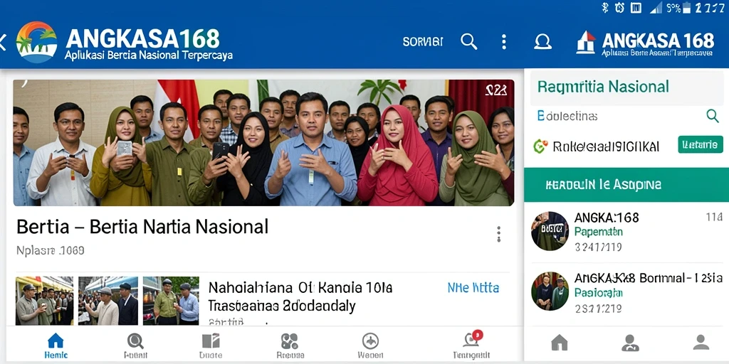Screen dimensions: 729x364
Task: Open the three-dot menu beside Bertia Nasional headline
Action: [498, 234]
